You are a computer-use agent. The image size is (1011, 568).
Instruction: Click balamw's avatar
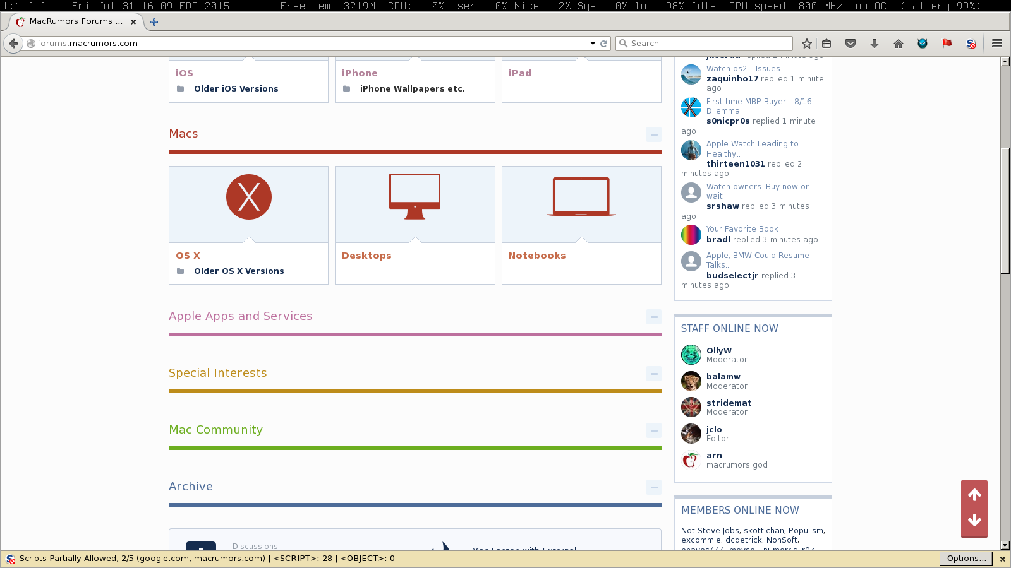click(691, 381)
